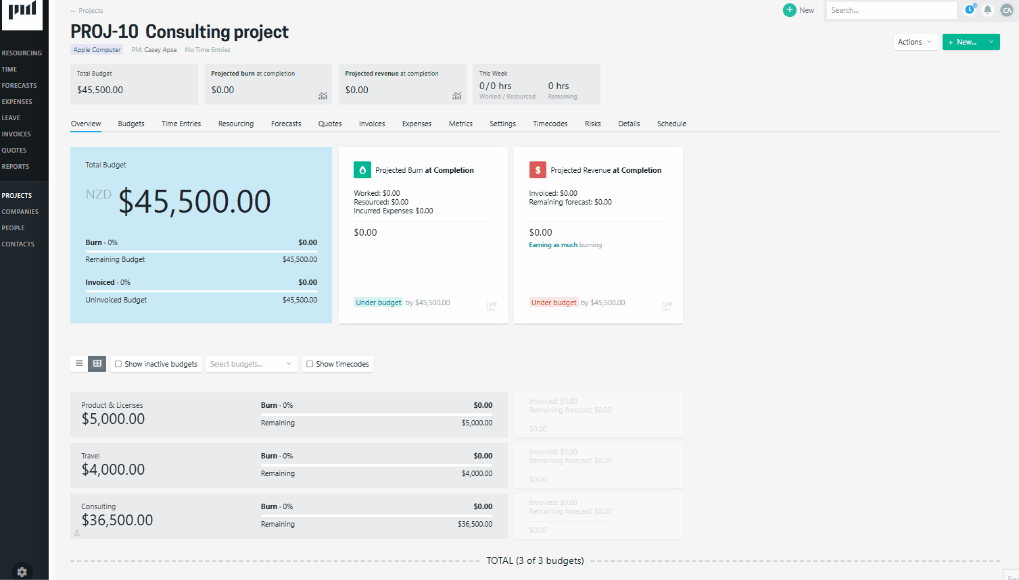Open the settings gear at bottom left
The image size is (1019, 580).
pos(22,571)
